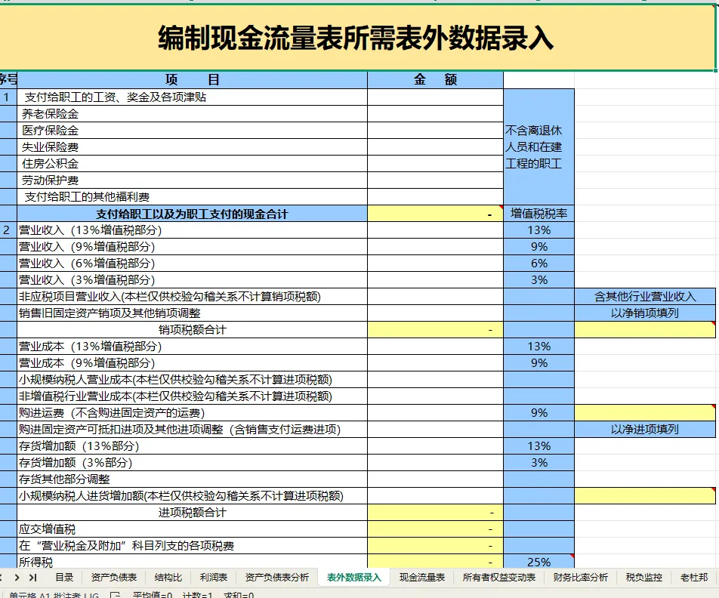Open the 结构比 sheet tab
719x598 pixels.
point(168,578)
